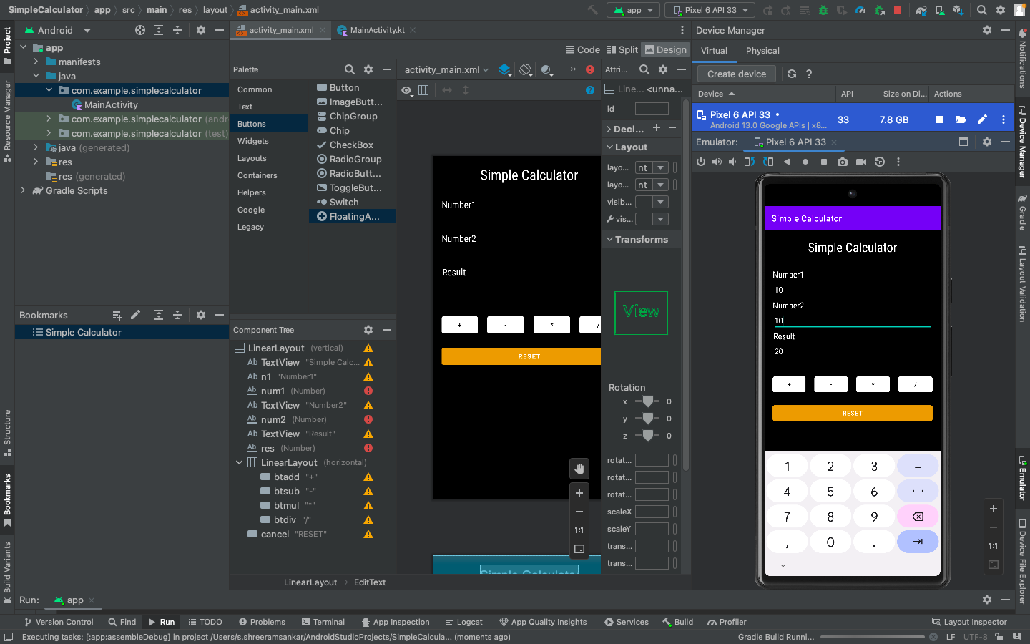Click emulator power button
This screenshot has width=1030, height=644.
pyautogui.click(x=701, y=162)
